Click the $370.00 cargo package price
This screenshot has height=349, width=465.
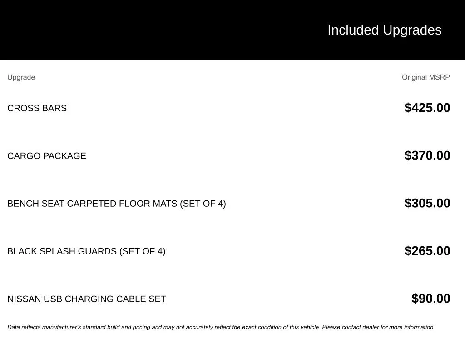427,155
